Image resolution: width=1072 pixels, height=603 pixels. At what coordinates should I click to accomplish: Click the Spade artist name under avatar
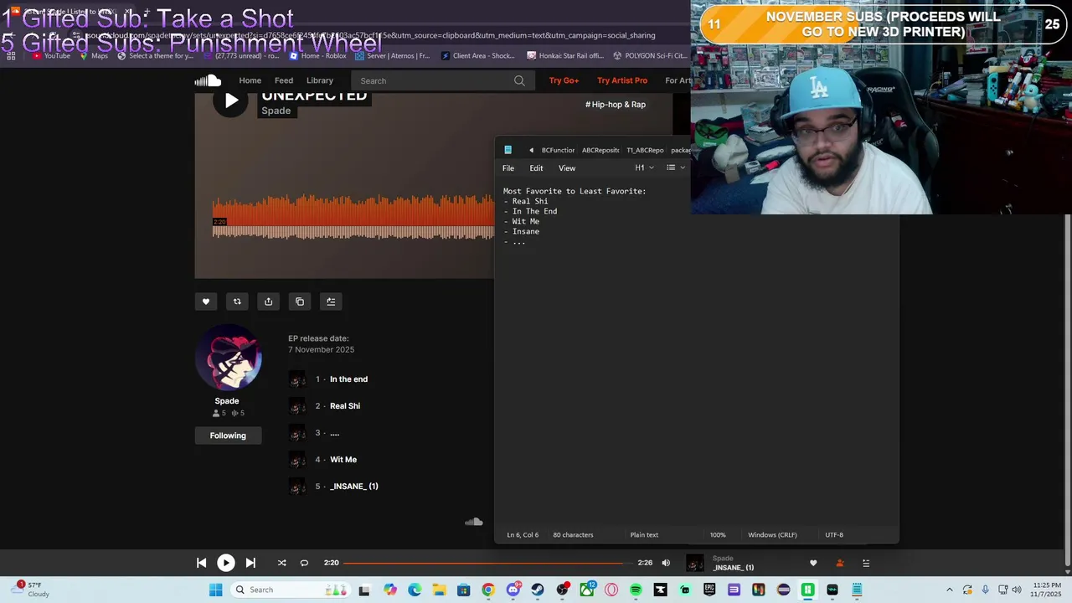click(227, 401)
